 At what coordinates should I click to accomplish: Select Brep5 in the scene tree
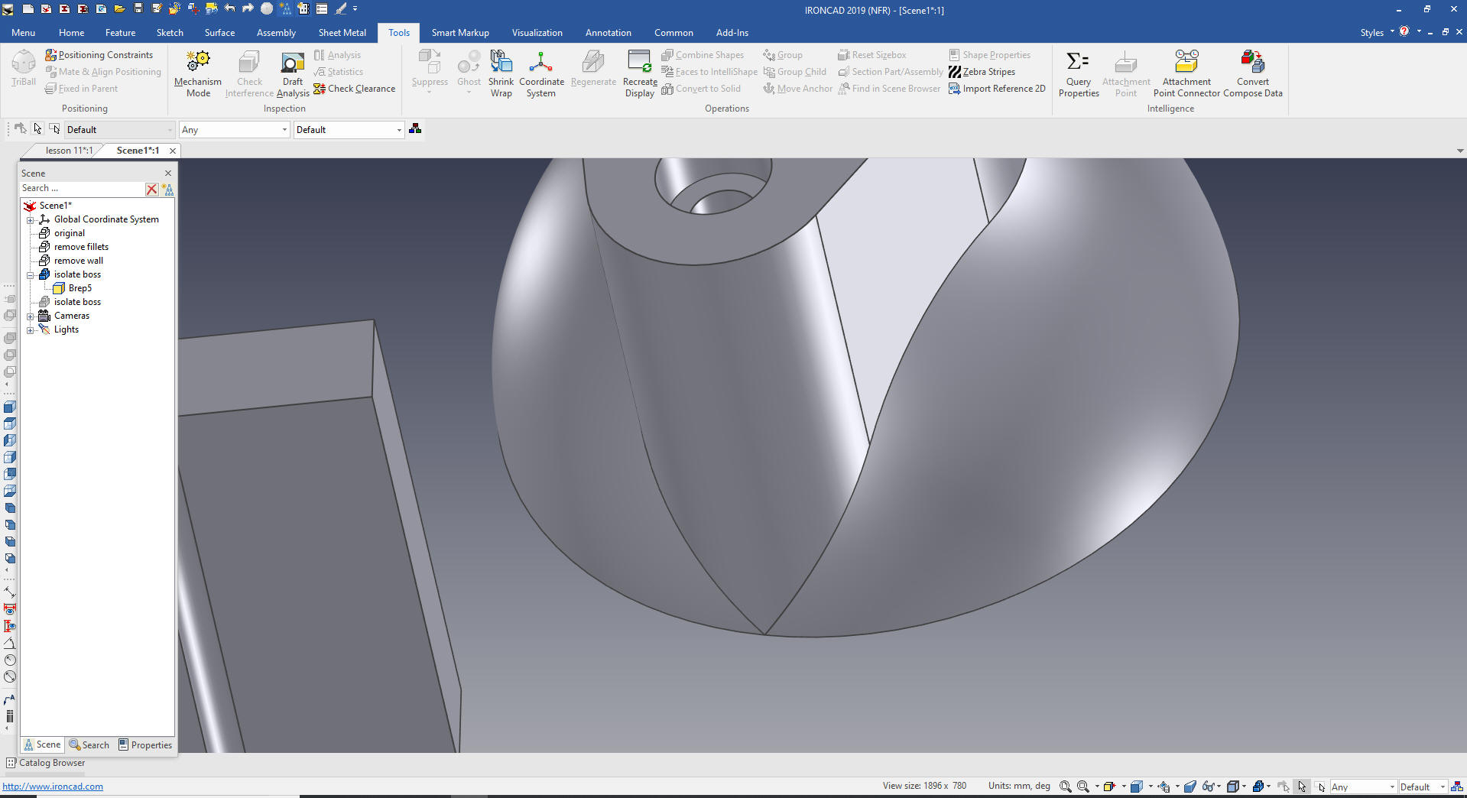tap(80, 288)
